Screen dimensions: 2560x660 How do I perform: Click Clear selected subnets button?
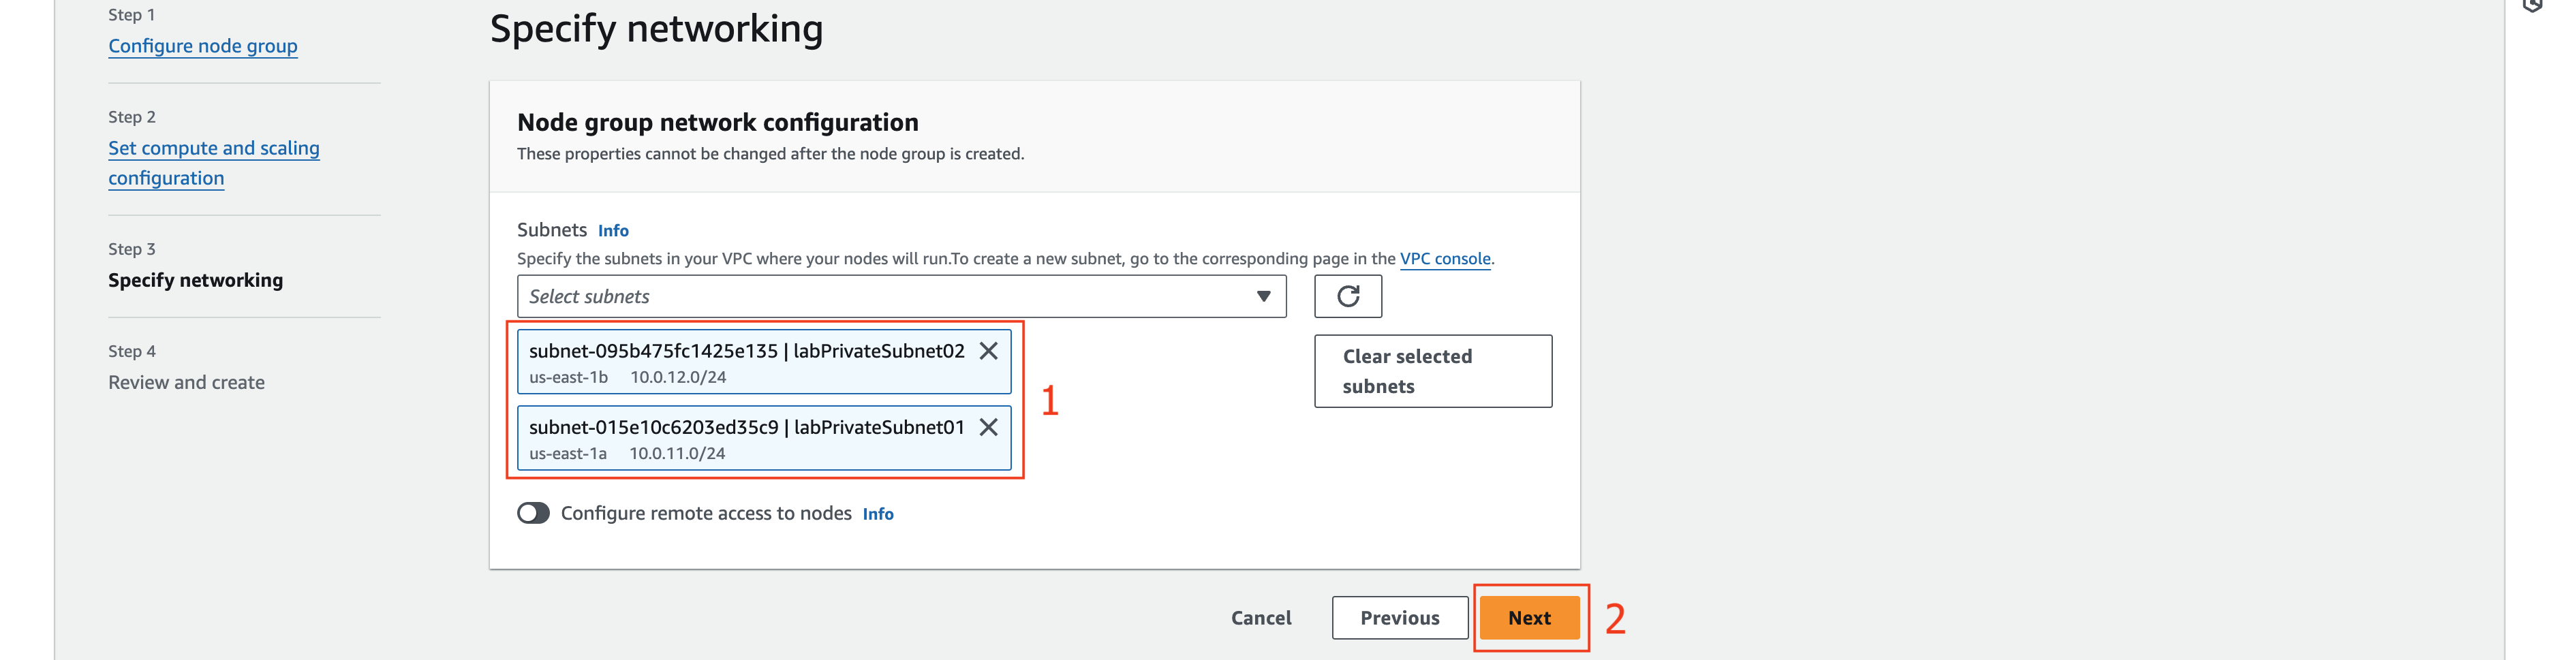[1432, 371]
